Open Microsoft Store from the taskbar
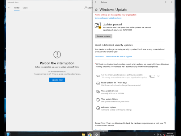Image resolution: width=181 pixels, height=136 pixels. (90, 135)
